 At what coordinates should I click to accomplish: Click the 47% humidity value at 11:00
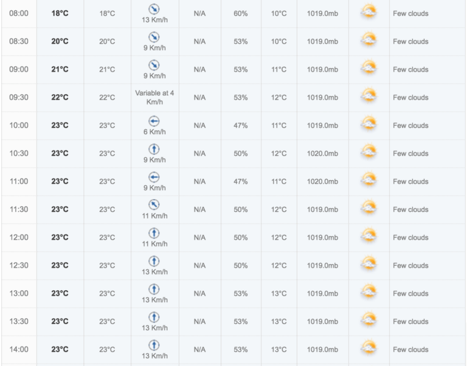tap(241, 181)
